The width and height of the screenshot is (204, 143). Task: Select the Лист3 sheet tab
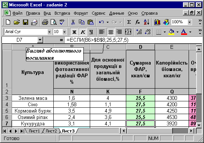tap(68, 131)
